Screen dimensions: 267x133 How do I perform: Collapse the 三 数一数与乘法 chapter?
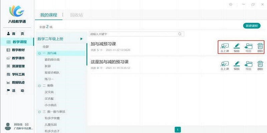39,111
